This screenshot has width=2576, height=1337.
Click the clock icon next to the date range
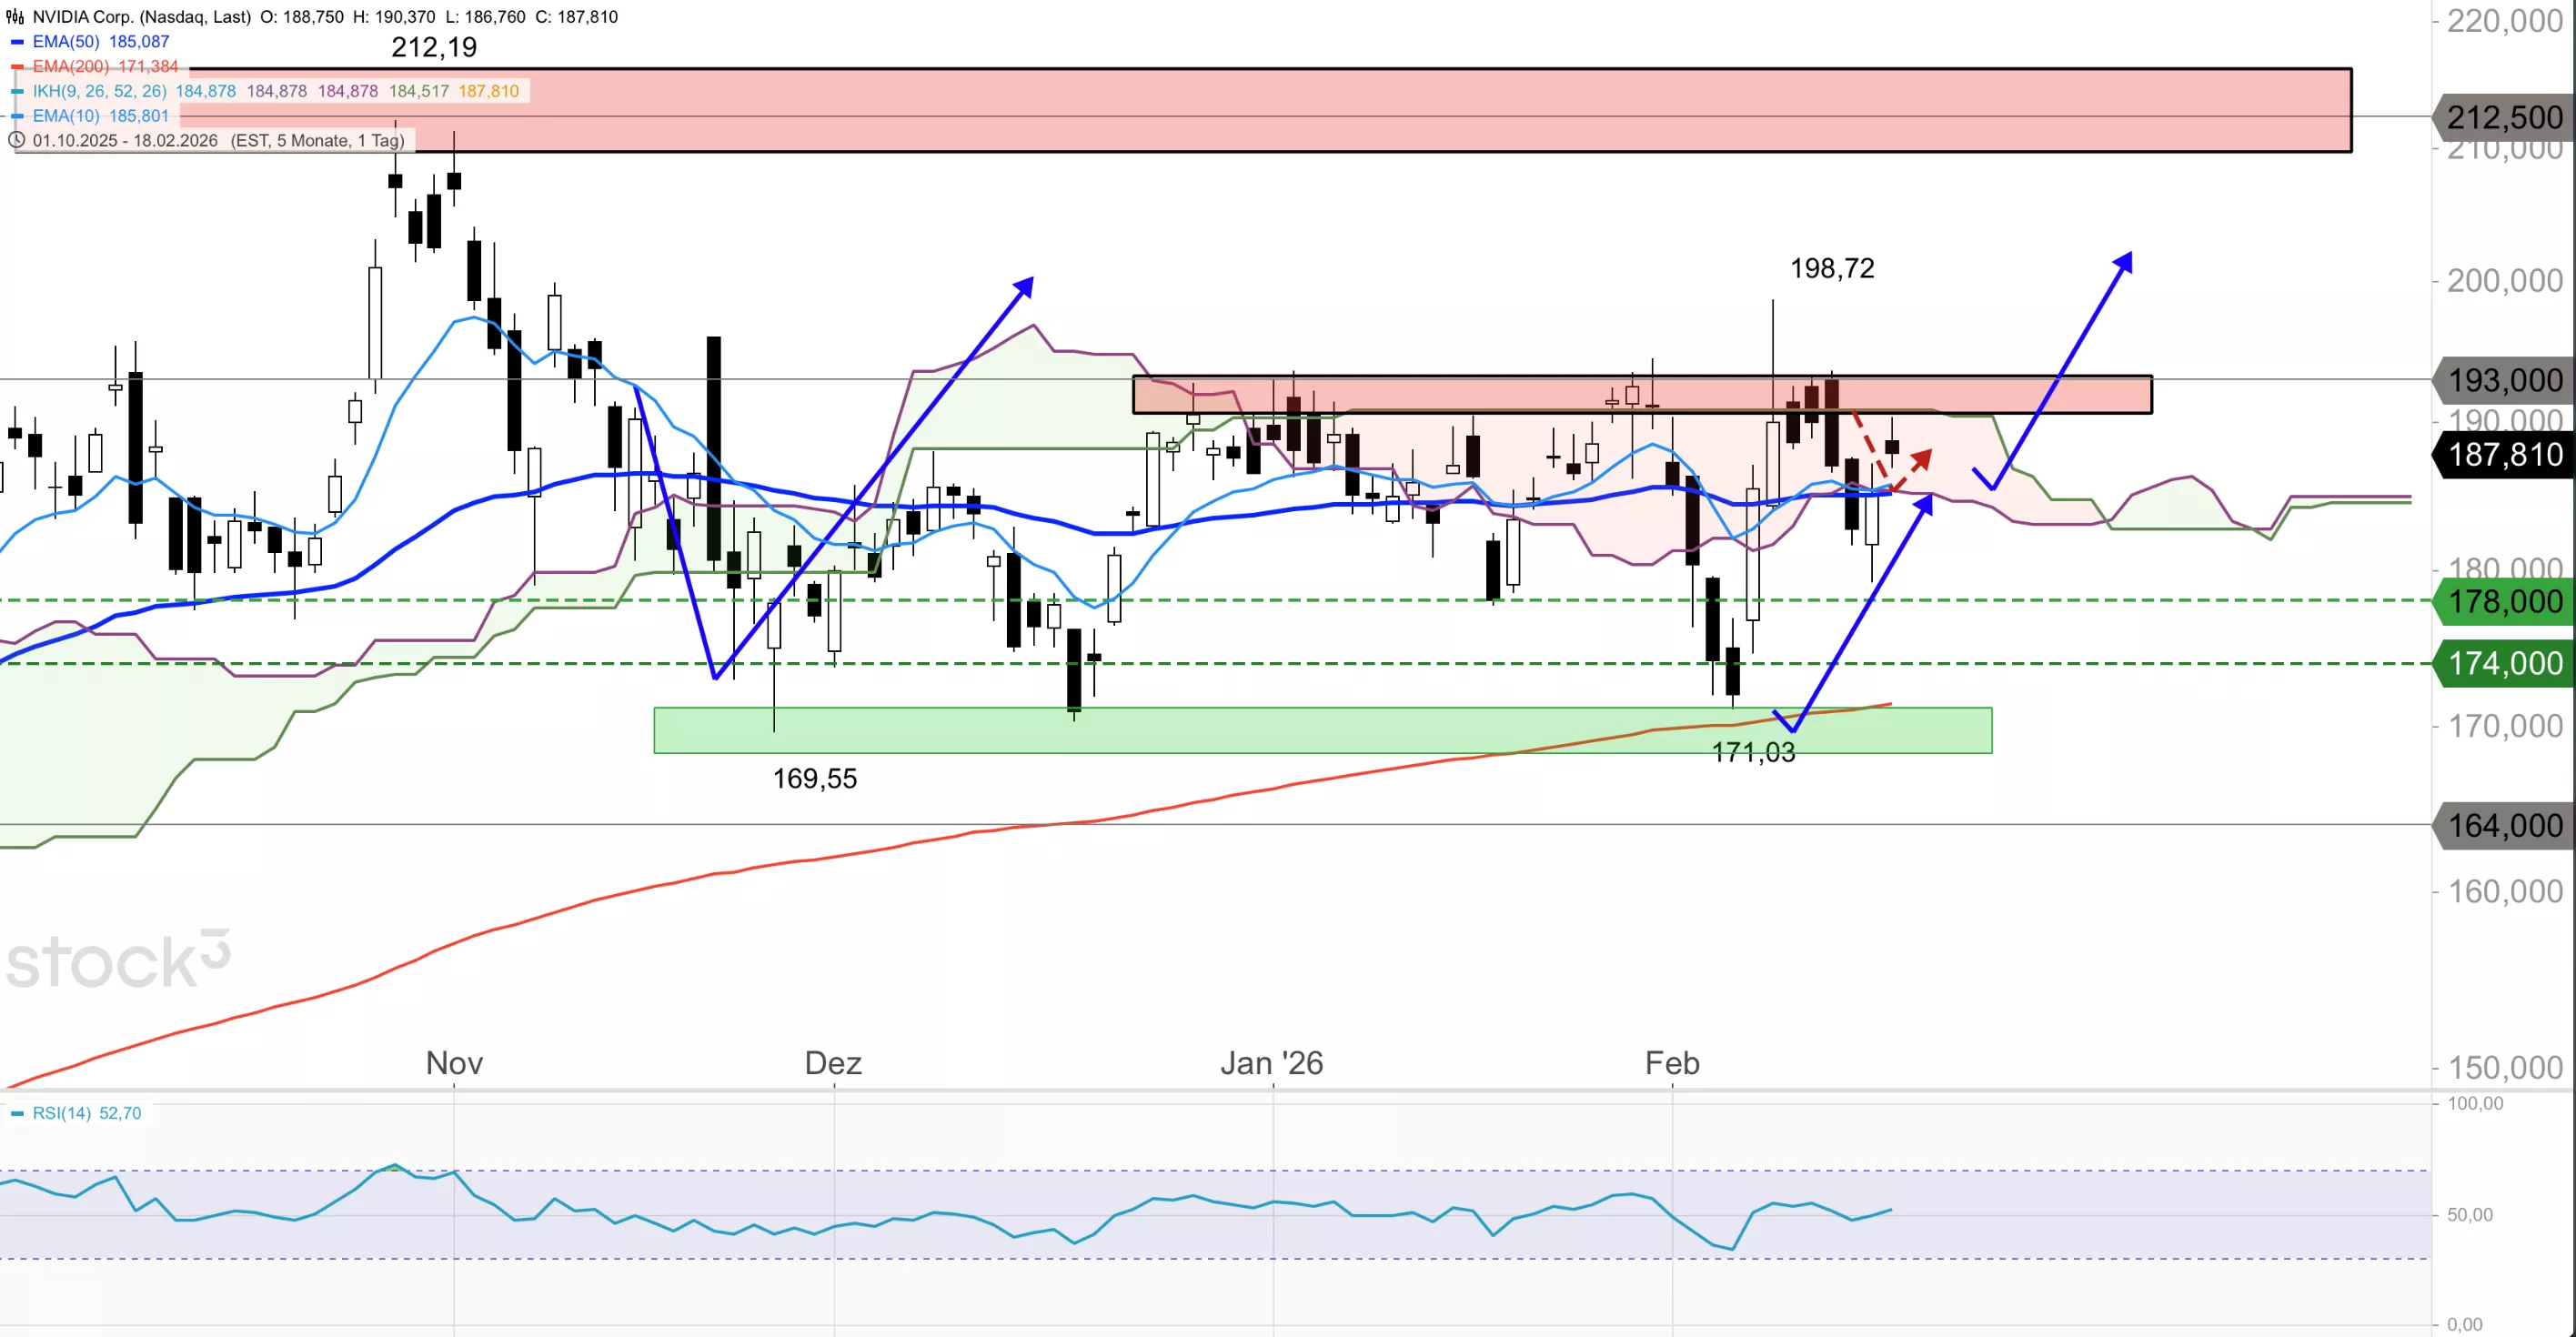[16, 140]
